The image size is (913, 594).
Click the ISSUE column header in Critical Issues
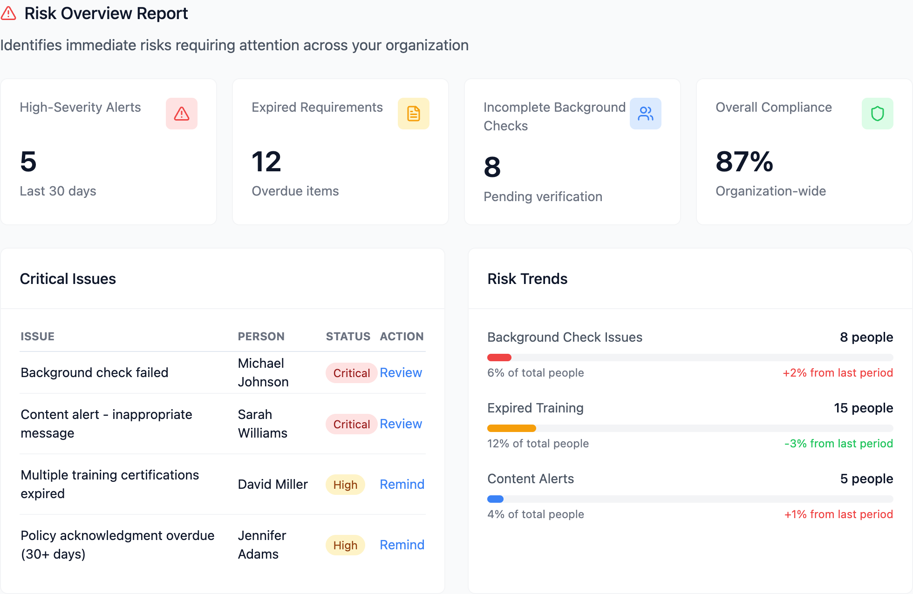(37, 336)
